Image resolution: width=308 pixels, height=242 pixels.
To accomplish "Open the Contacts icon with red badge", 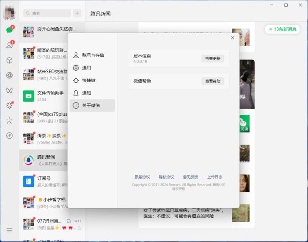I will [x=9, y=45].
